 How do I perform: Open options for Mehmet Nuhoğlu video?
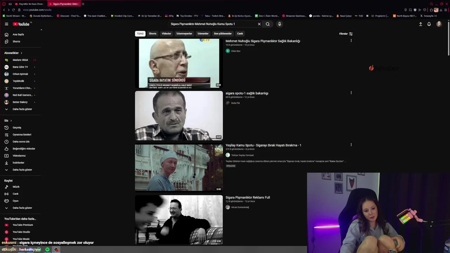pyautogui.click(x=351, y=41)
